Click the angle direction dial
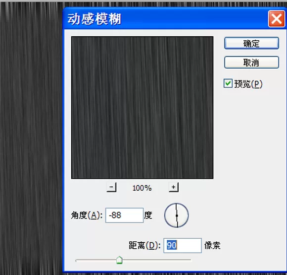 tap(177, 215)
